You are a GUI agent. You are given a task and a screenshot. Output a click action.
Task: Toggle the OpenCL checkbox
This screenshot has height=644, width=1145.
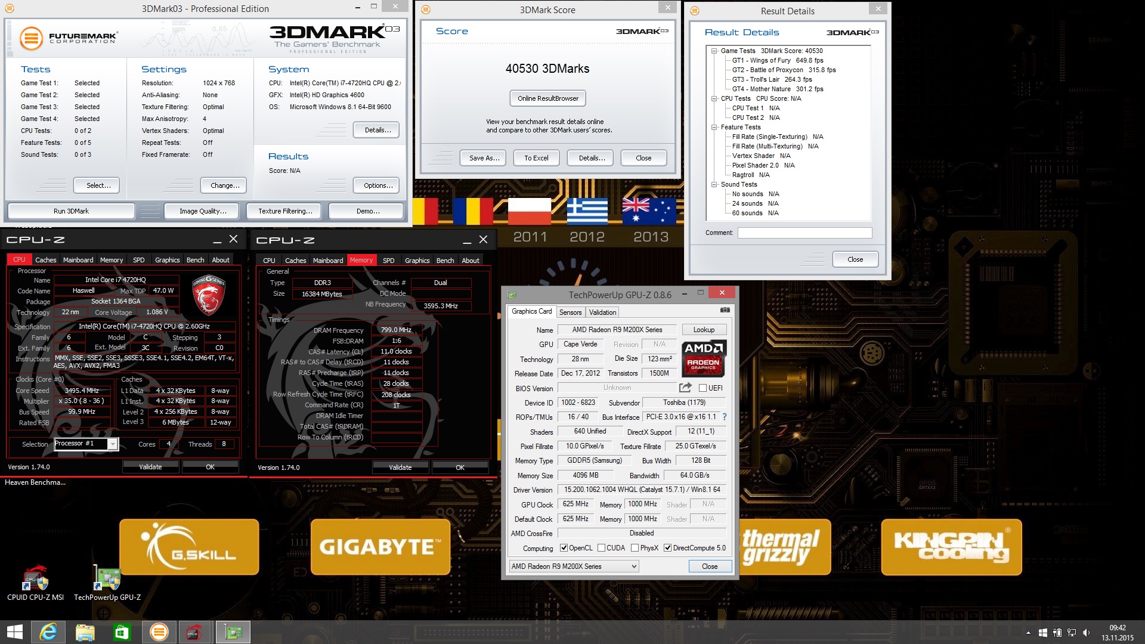click(564, 548)
